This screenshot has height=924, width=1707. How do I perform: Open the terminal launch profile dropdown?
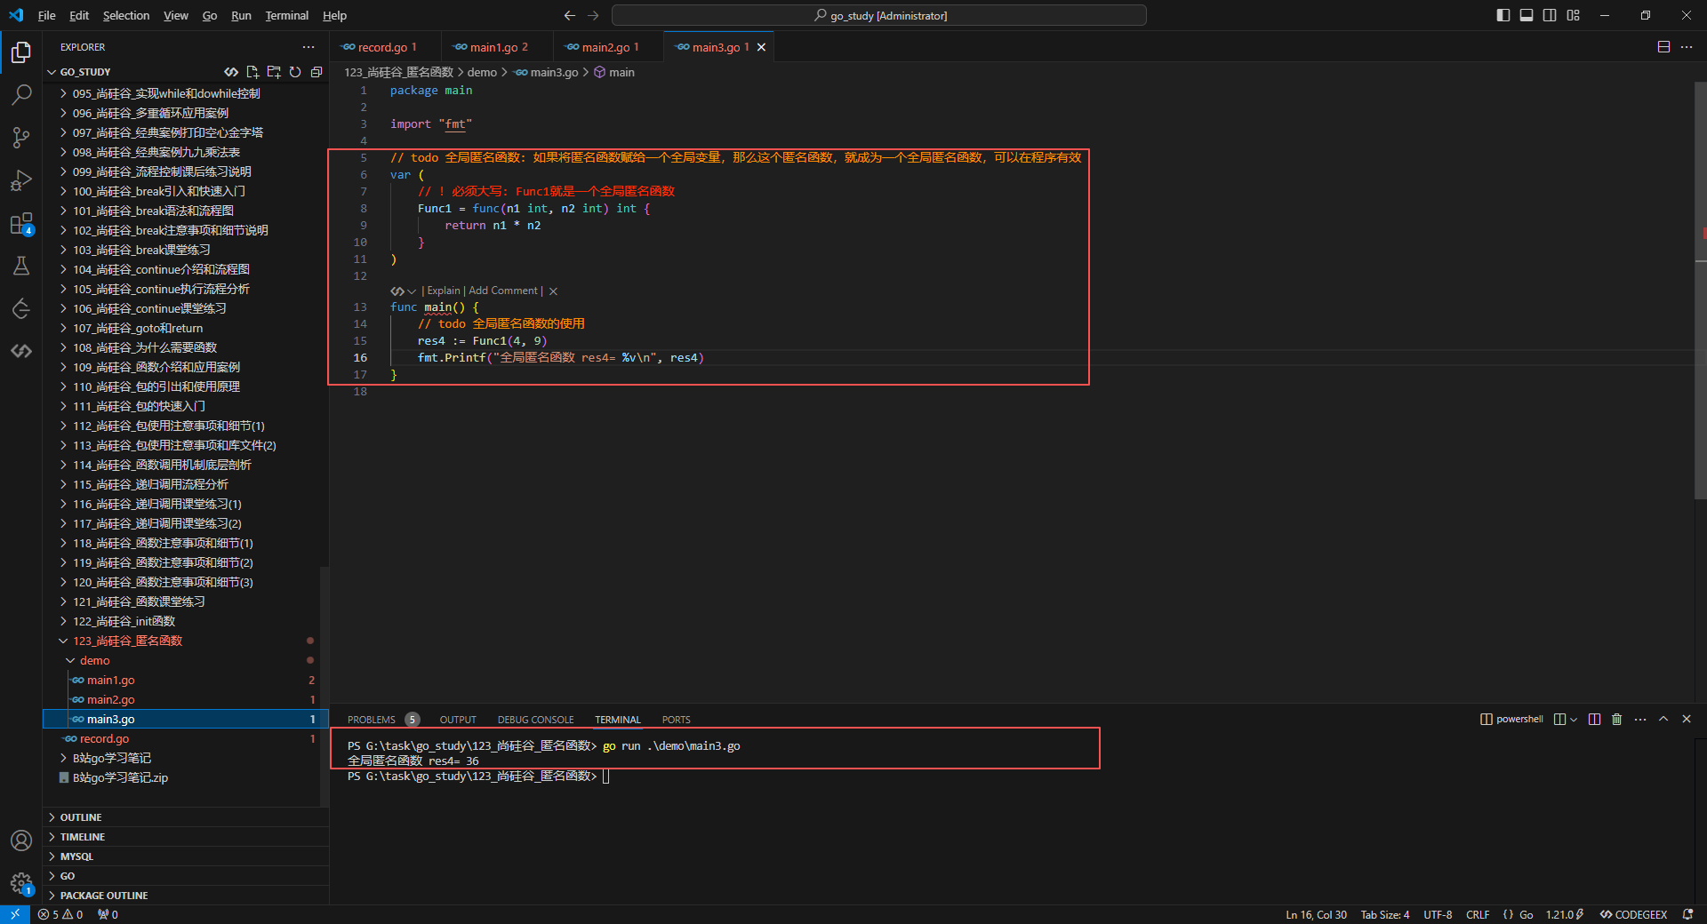(x=1575, y=719)
